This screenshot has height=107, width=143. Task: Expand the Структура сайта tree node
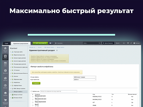coord(11,52)
